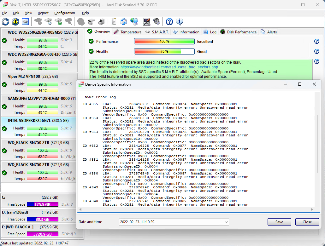Open the Help menu
This screenshot has height=246, width=325.
coord(86,13)
